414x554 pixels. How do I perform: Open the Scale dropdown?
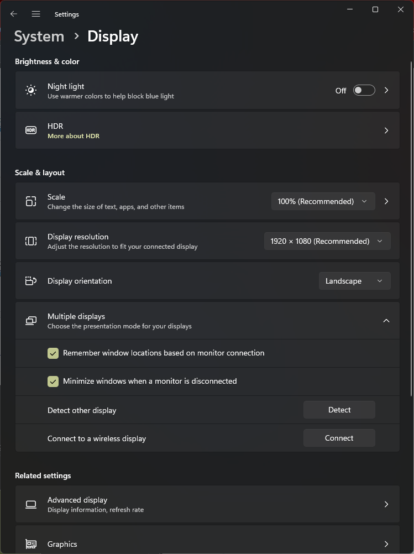323,201
